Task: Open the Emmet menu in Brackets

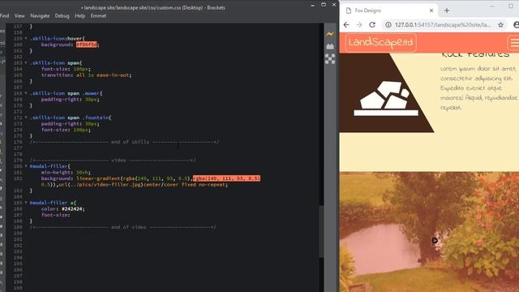Action: click(x=98, y=15)
